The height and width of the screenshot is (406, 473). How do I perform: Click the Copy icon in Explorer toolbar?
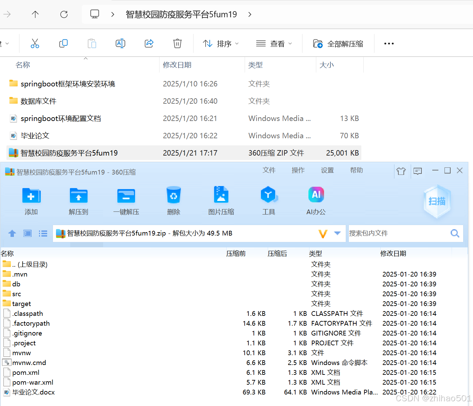click(x=63, y=43)
